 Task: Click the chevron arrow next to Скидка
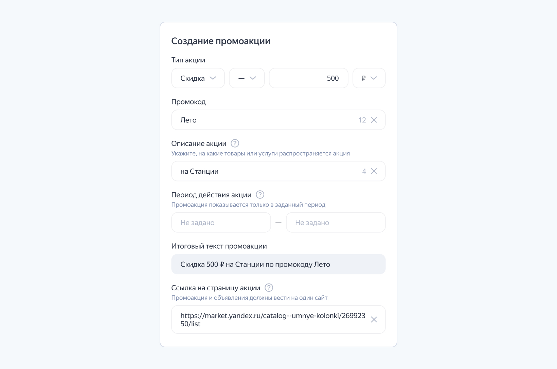click(x=213, y=78)
